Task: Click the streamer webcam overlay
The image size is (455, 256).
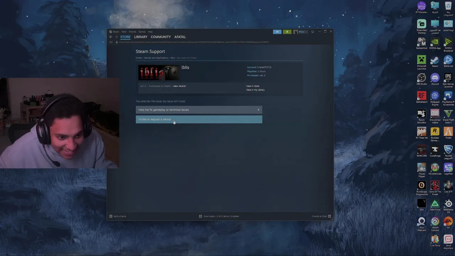Action: click(x=60, y=123)
